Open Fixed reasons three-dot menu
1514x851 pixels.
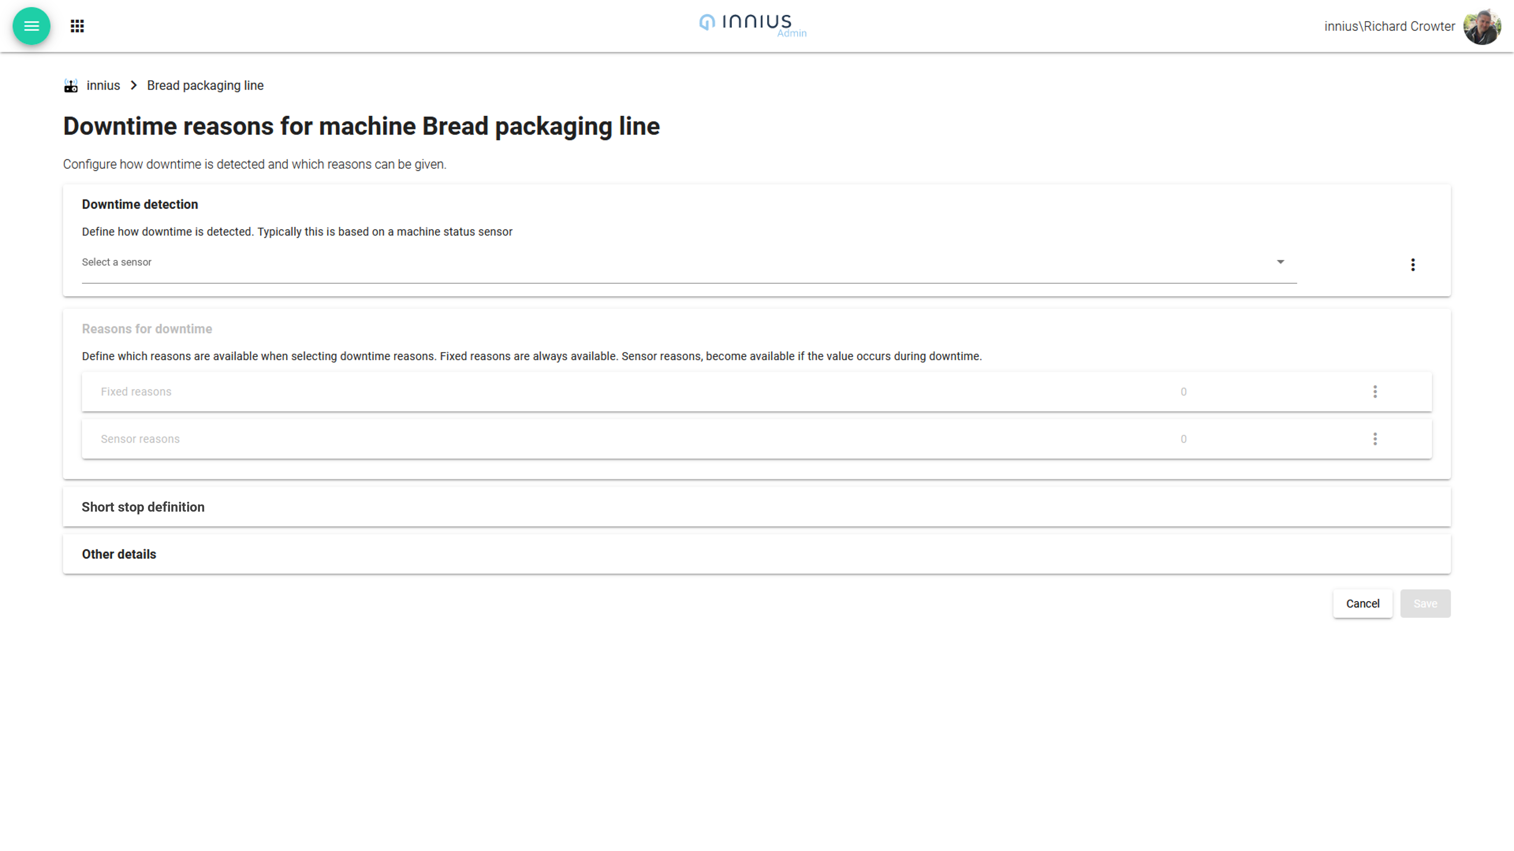tap(1375, 392)
